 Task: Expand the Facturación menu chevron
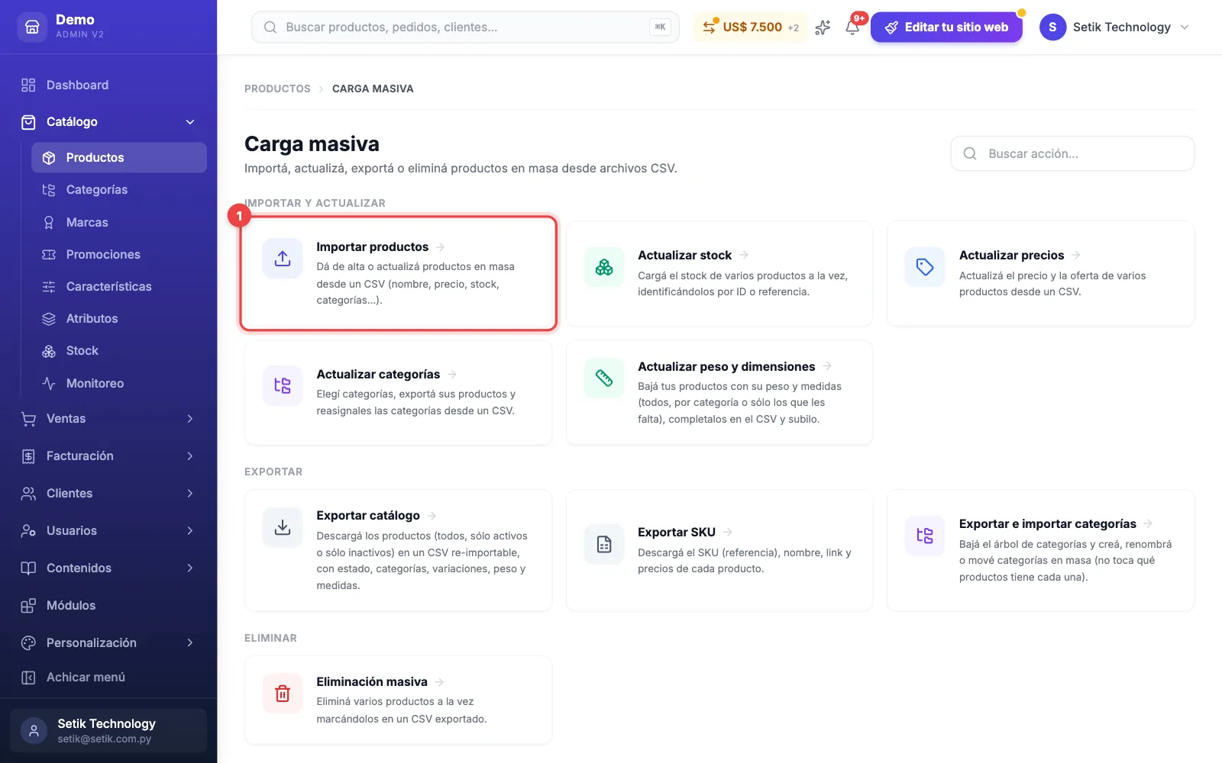point(190,456)
